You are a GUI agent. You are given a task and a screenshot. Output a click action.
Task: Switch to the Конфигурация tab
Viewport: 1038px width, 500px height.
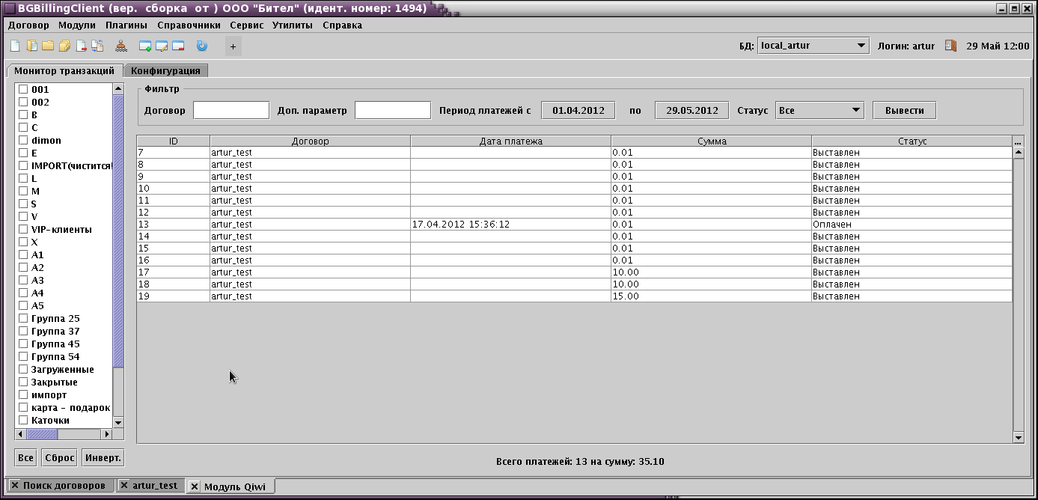(165, 71)
